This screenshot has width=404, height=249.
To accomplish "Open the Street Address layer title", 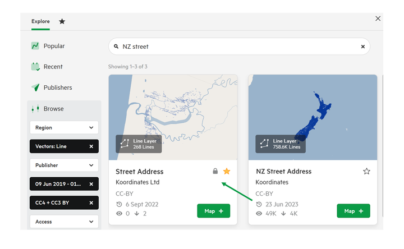I will click(139, 172).
